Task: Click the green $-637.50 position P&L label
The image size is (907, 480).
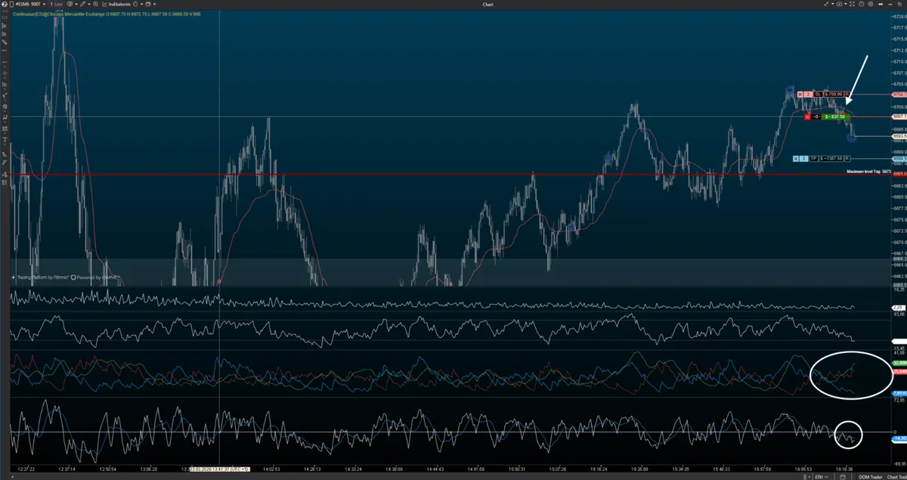Action: click(x=835, y=116)
